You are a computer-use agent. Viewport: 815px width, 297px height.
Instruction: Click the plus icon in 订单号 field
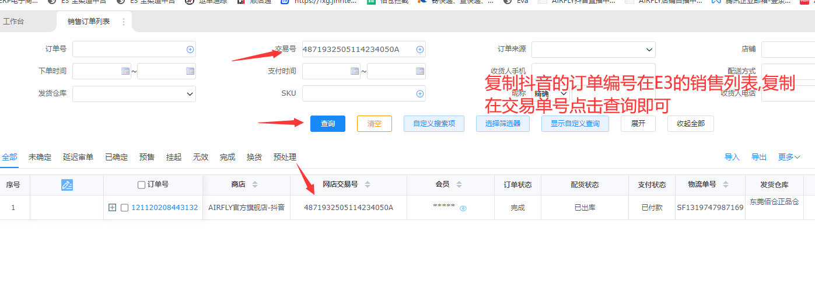click(190, 50)
